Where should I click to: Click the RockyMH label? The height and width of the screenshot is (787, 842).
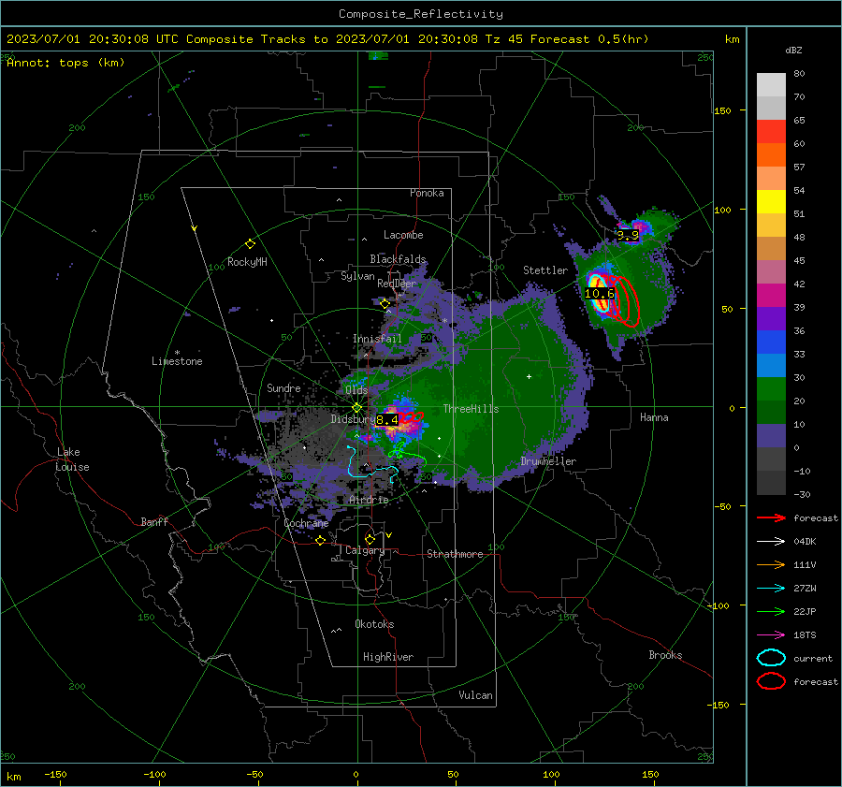click(x=247, y=262)
